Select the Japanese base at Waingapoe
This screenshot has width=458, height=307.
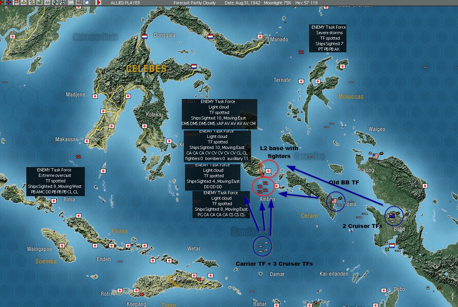pos(62,246)
